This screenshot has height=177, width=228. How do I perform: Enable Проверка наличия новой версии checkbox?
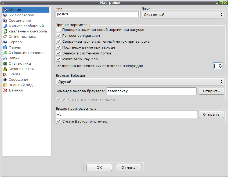pos(59,29)
